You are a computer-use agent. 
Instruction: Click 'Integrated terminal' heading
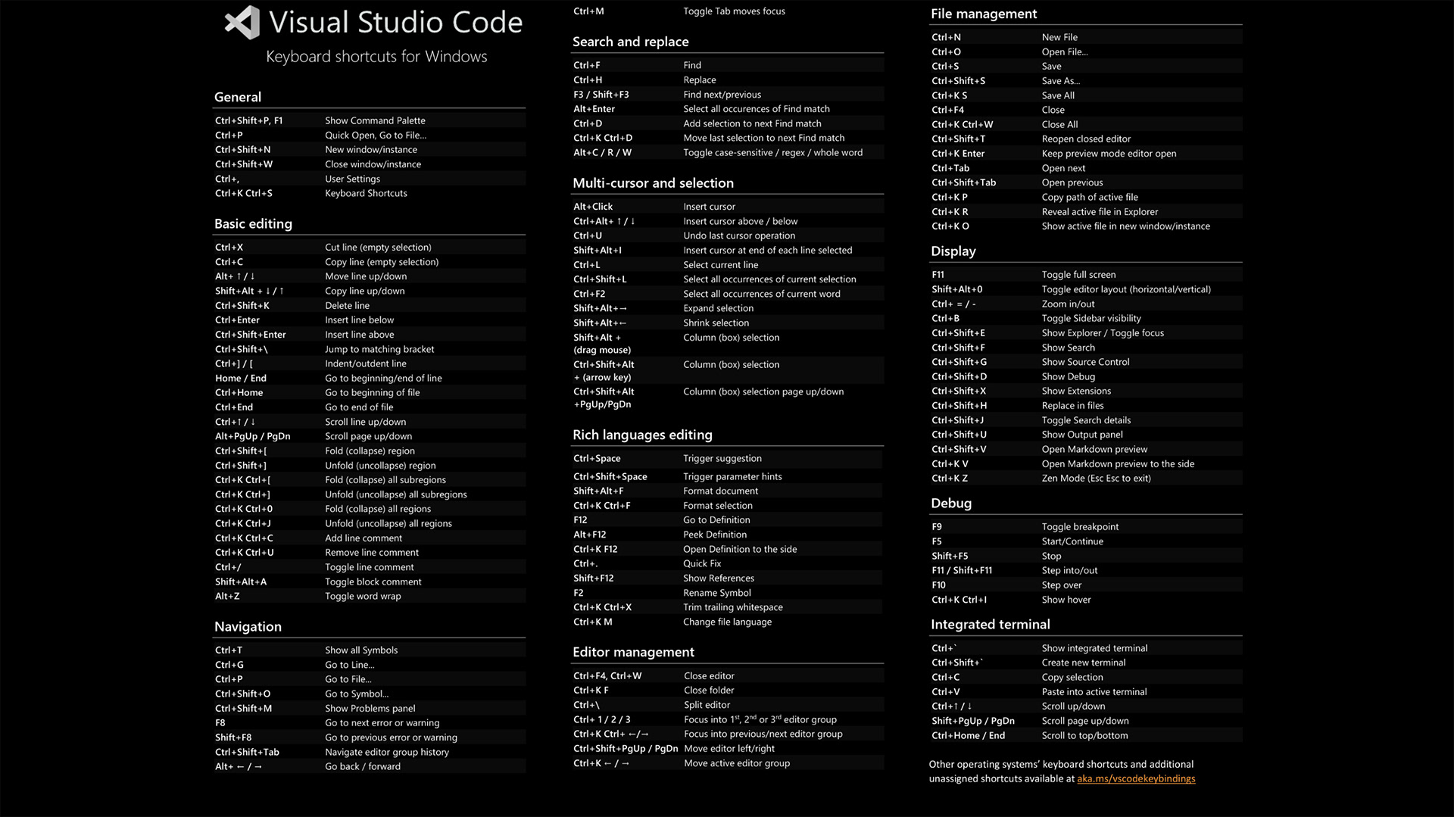coord(991,625)
